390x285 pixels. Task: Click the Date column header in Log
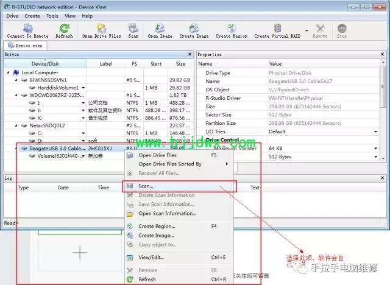click(63, 188)
